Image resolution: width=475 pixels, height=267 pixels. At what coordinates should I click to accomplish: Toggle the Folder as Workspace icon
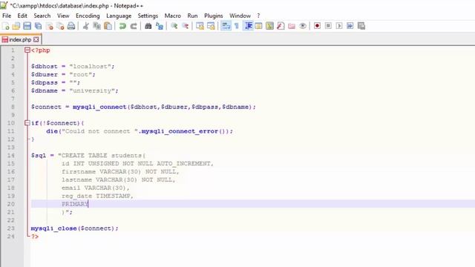click(x=292, y=26)
